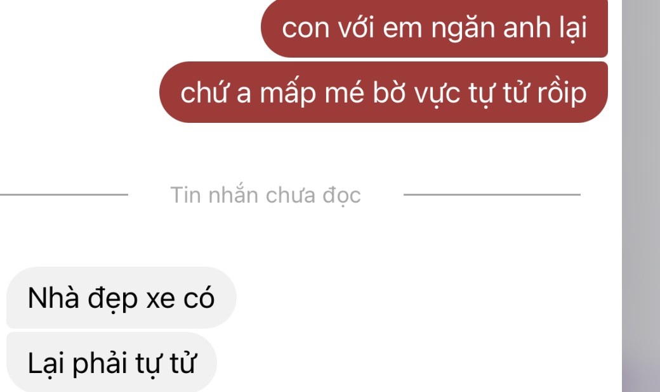Select the received 'Nhà đẹp xe có' bubble
This screenshot has height=392, width=660.
[x=121, y=298]
